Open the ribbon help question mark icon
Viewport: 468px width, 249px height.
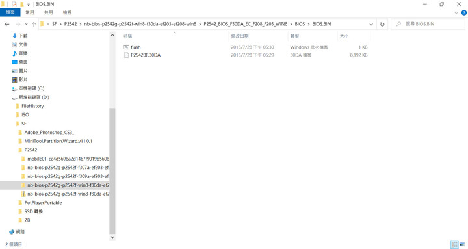464,12
